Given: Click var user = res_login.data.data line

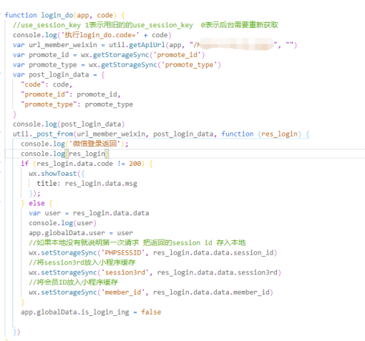Looking at the screenshot, I should (x=89, y=213).
